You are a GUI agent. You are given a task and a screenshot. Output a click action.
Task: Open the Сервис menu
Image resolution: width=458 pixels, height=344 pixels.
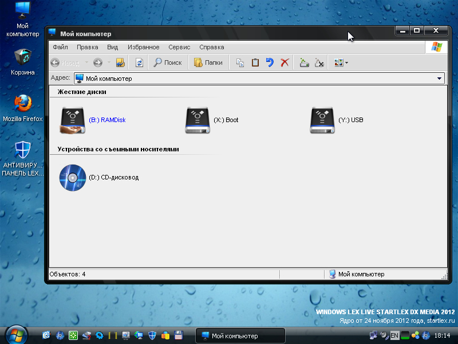(179, 47)
